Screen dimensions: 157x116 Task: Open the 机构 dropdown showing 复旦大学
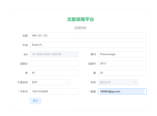[x=118, y=82]
